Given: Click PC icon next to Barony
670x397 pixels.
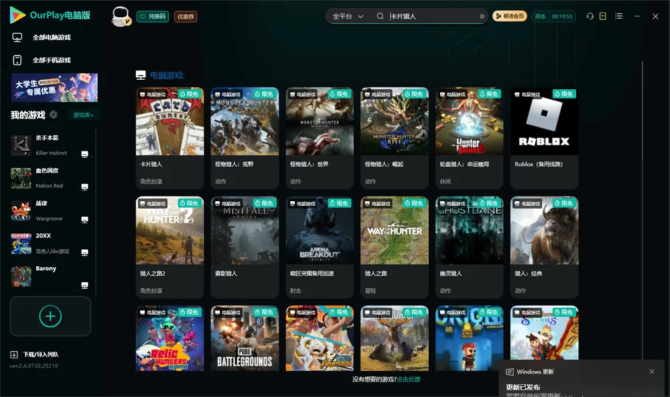Looking at the screenshot, I should [x=84, y=286].
